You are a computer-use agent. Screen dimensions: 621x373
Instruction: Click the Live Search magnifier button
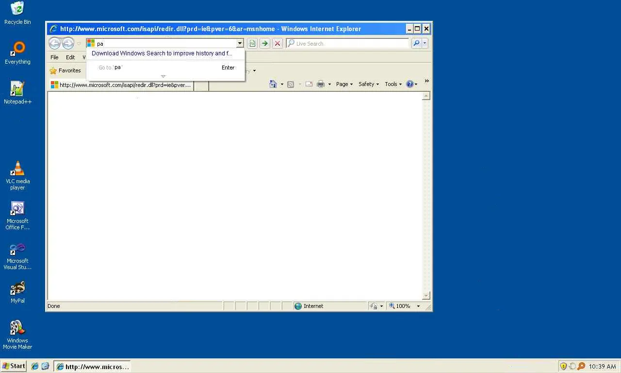(x=416, y=43)
